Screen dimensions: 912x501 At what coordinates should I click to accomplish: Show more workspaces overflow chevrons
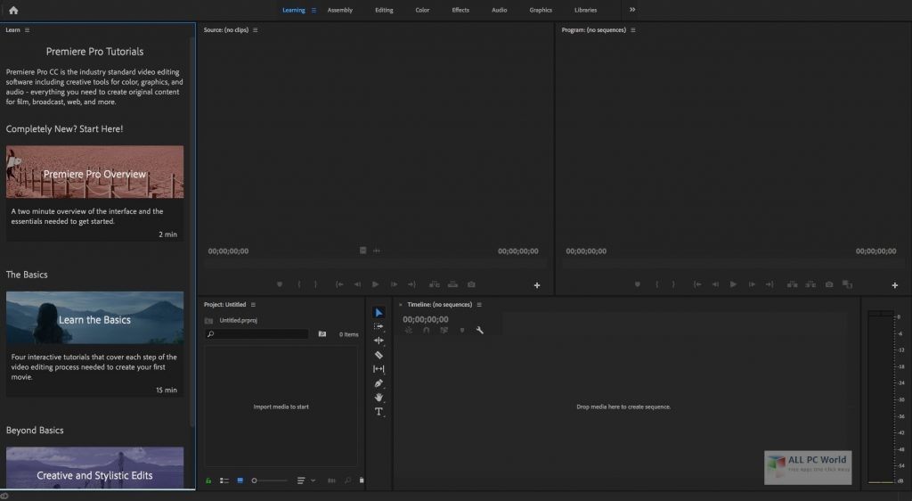[632, 9]
